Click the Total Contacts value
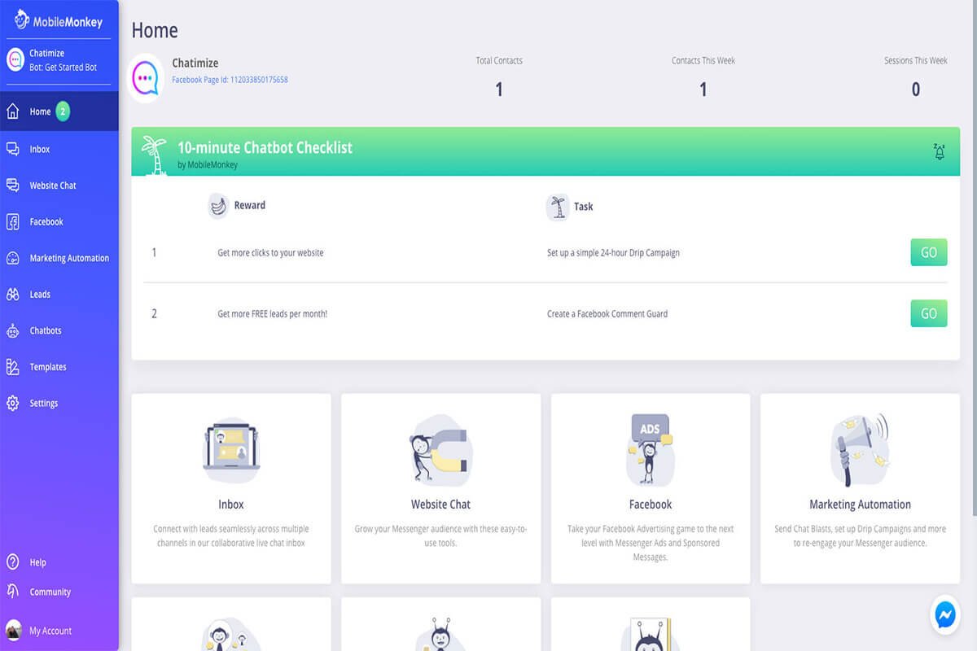 tap(499, 90)
